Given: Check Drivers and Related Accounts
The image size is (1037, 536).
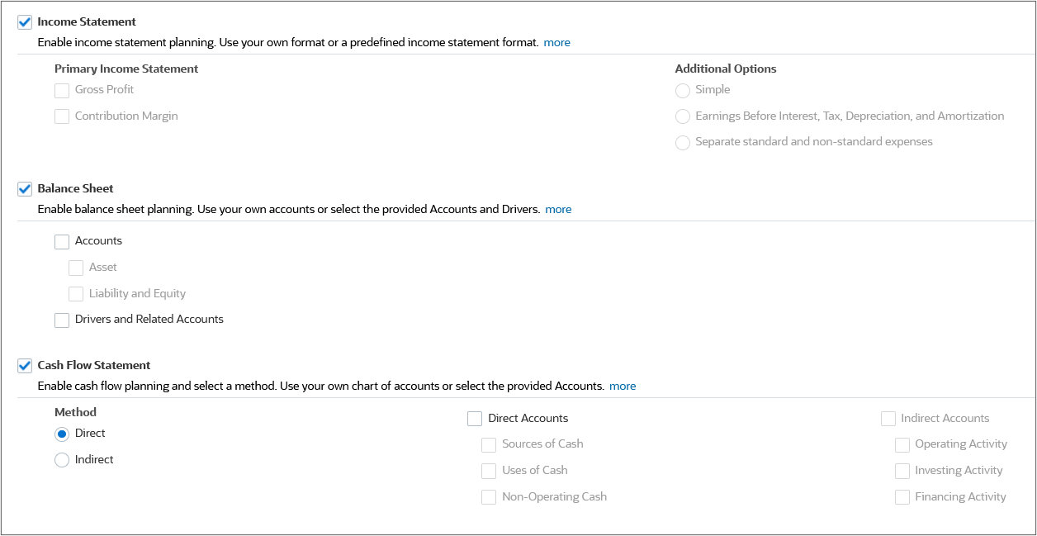Looking at the screenshot, I should pos(61,320).
